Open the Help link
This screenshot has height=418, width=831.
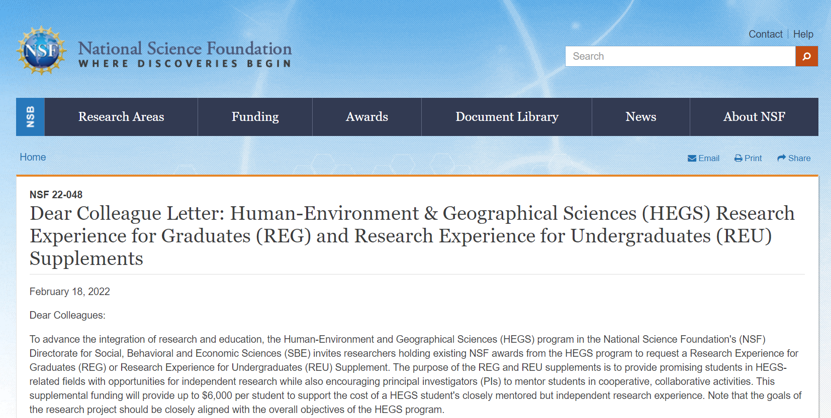pyautogui.click(x=803, y=34)
